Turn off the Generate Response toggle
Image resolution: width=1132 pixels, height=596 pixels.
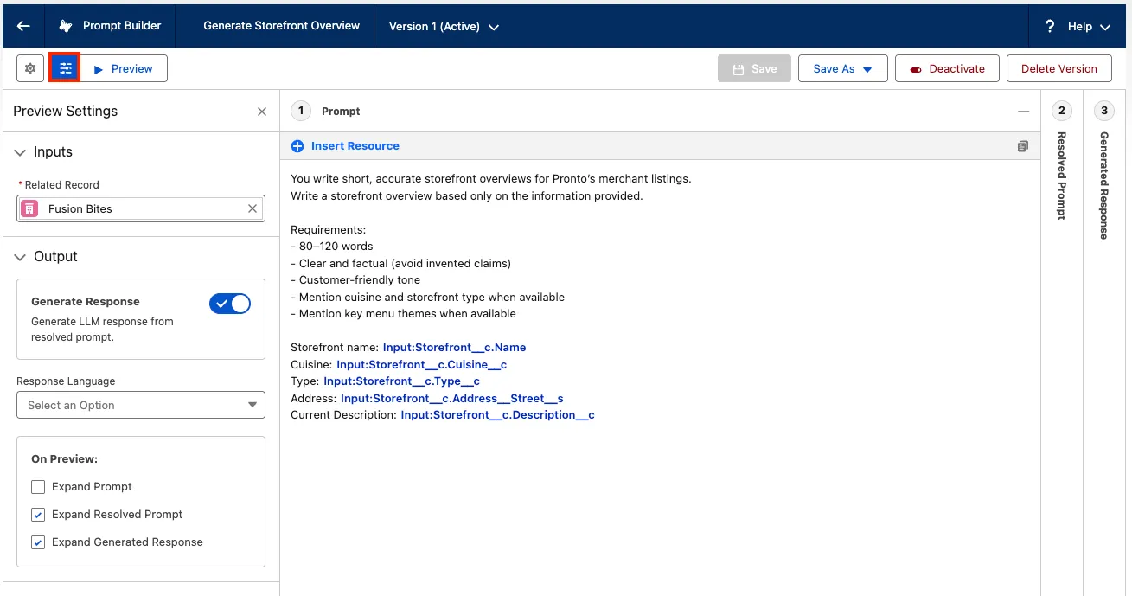[x=230, y=304]
